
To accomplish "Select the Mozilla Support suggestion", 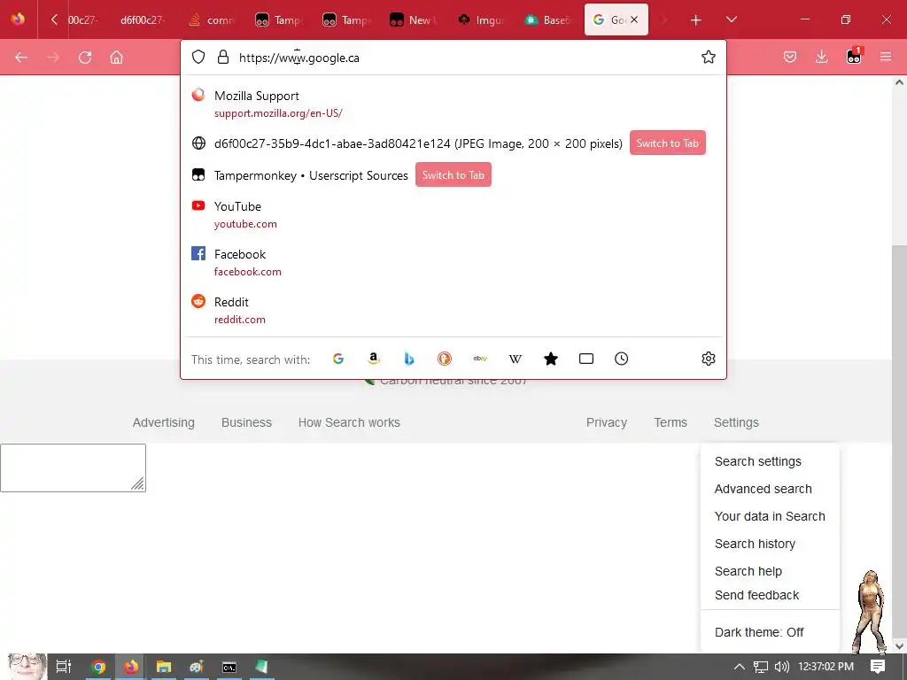I will tap(453, 104).
